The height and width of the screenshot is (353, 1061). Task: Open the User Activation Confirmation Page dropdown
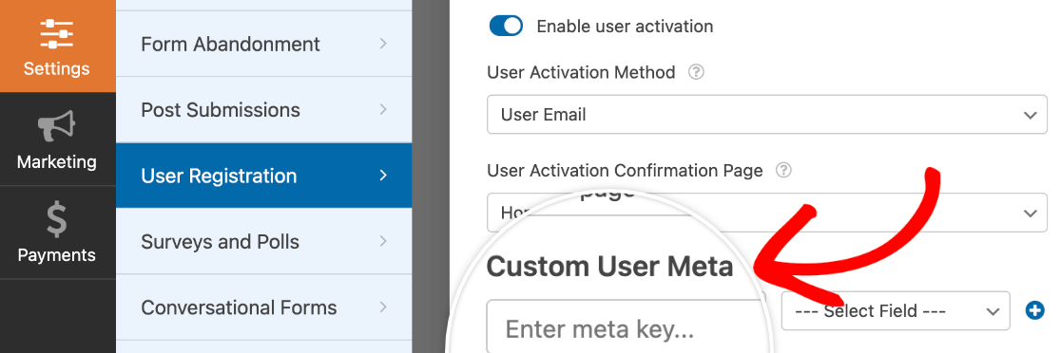click(766, 213)
